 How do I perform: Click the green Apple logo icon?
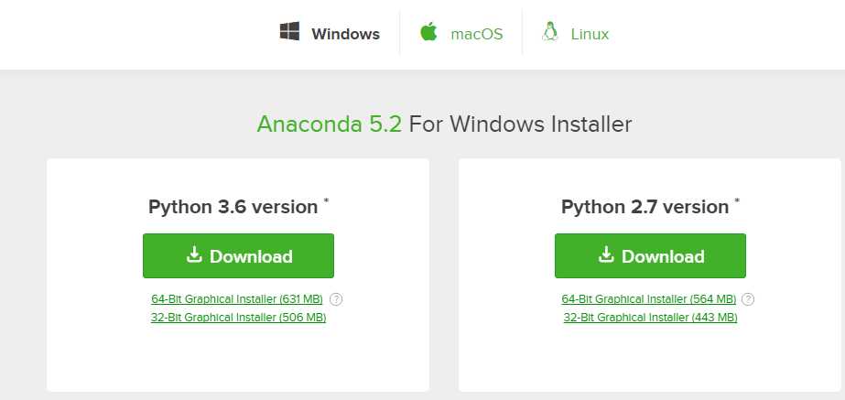click(x=428, y=31)
